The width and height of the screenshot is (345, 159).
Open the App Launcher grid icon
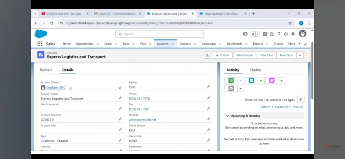coord(40,44)
